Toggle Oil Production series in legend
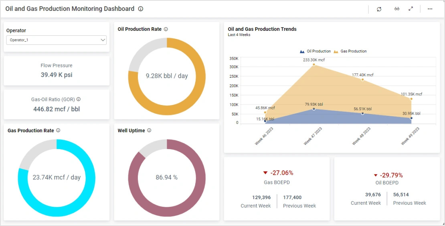445x226 pixels. tap(315, 51)
